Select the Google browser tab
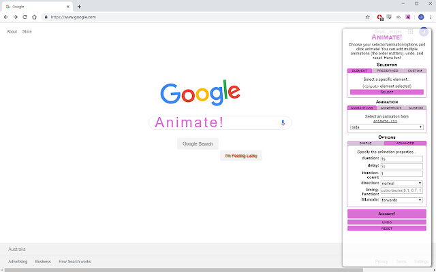This screenshot has width=436, height=272. [37, 7]
